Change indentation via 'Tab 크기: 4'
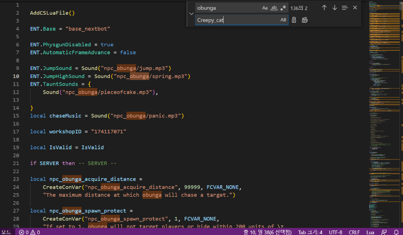Viewport: 403px width, 235px height. (x=310, y=232)
